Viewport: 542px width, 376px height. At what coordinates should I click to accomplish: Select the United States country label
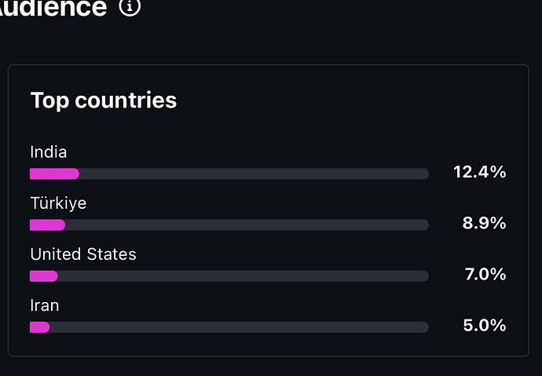coord(83,254)
